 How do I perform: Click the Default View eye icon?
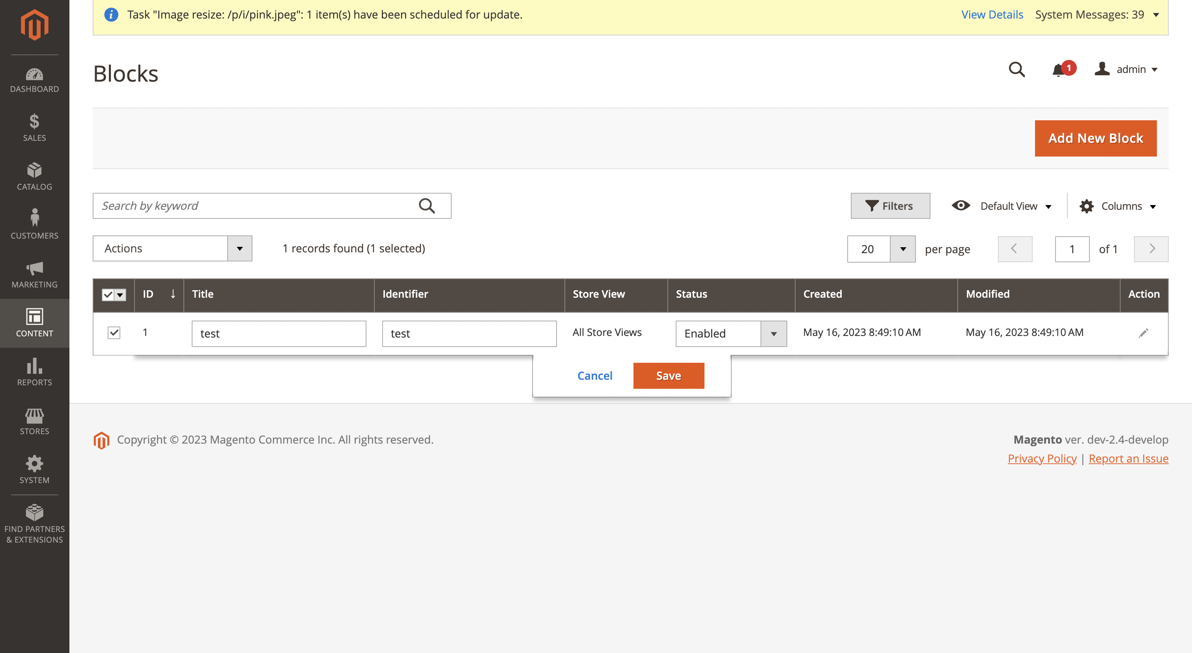(x=961, y=206)
